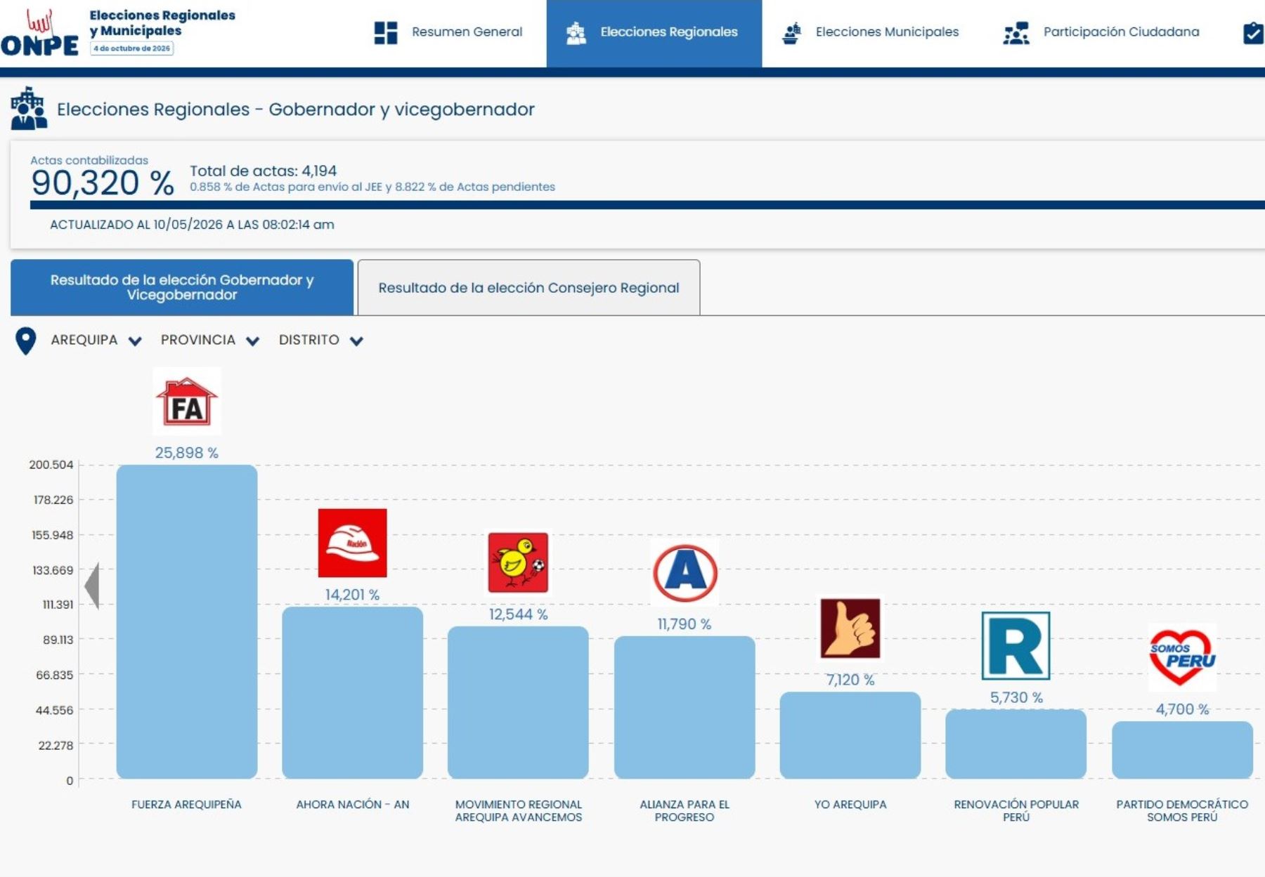1265x877 pixels.
Task: Click the Partido Democrático Somos Perú bar
Action: (x=1182, y=750)
